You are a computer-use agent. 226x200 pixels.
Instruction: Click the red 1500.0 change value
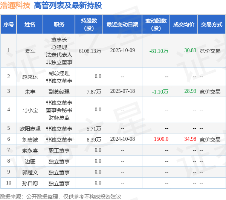161,139
